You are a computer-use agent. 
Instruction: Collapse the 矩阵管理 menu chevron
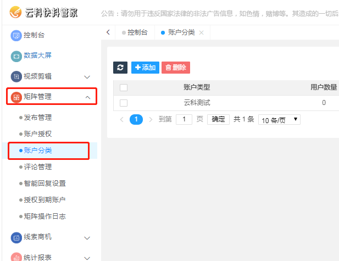87,97
